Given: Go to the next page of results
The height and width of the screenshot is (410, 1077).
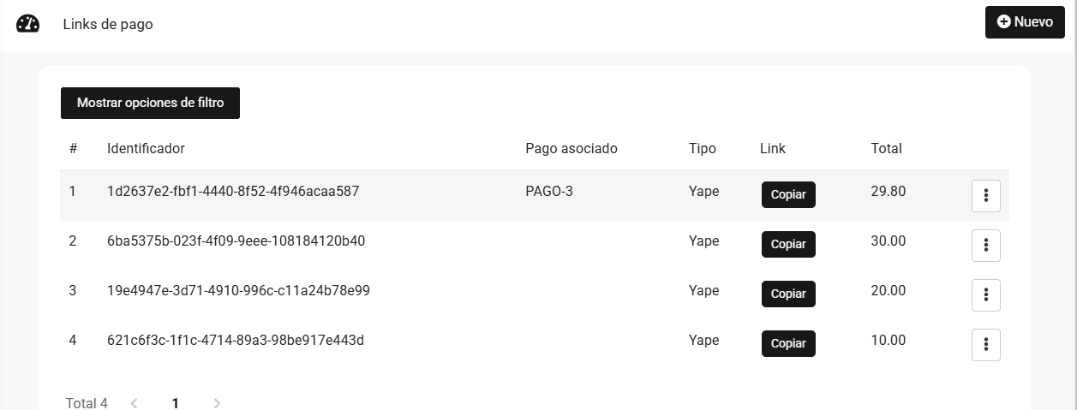Looking at the screenshot, I should [217, 403].
